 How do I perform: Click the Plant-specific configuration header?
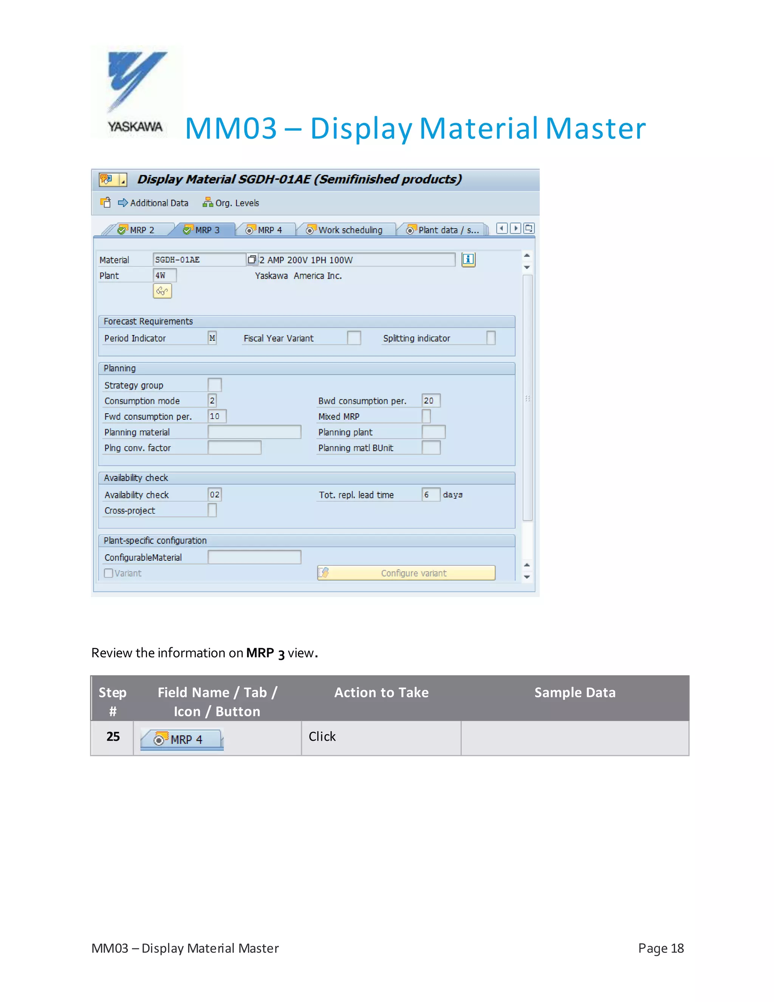307,540
